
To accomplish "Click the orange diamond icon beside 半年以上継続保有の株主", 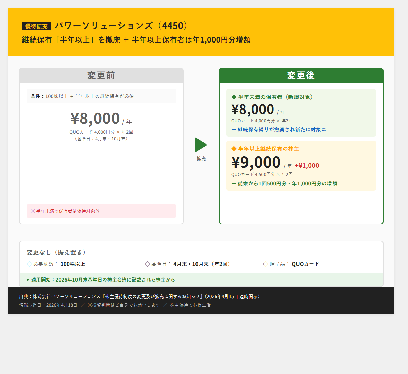I will 234,149.
